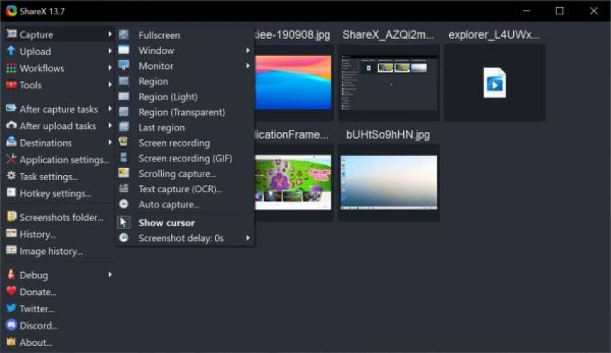Click the ShareX logo in title bar
The height and width of the screenshot is (353, 611).
click(12, 11)
